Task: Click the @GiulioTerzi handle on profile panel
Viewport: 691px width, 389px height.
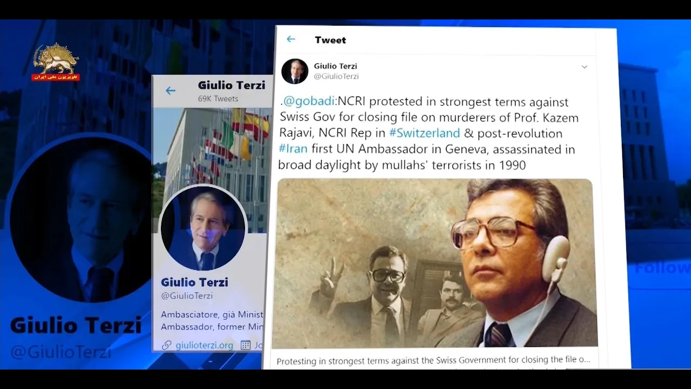Action: coord(187,296)
